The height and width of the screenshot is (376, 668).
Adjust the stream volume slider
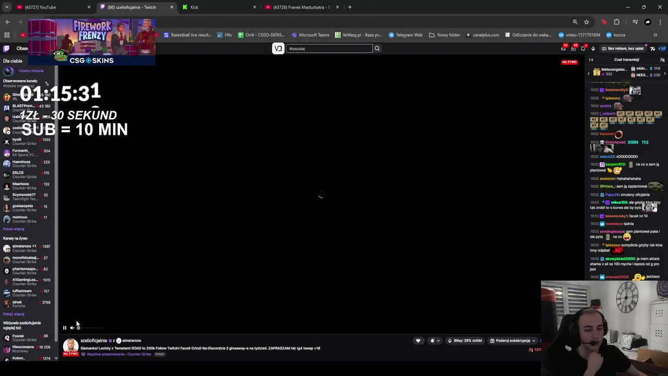(89, 328)
